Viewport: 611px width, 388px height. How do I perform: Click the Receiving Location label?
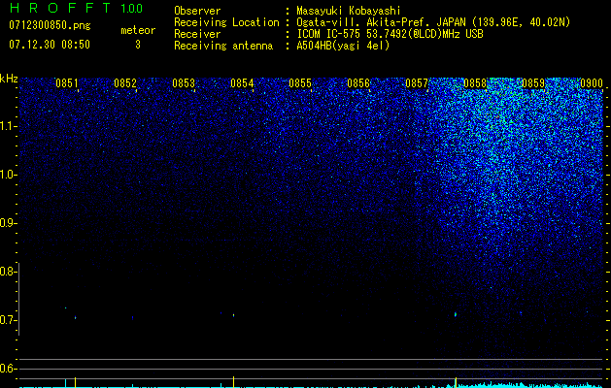[x=226, y=22]
